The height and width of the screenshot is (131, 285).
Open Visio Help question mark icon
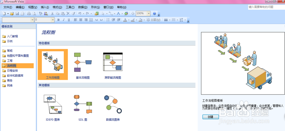pyautogui.click(x=154, y=14)
